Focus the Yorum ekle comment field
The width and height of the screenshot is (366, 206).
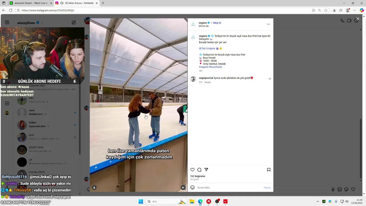(x=229, y=188)
